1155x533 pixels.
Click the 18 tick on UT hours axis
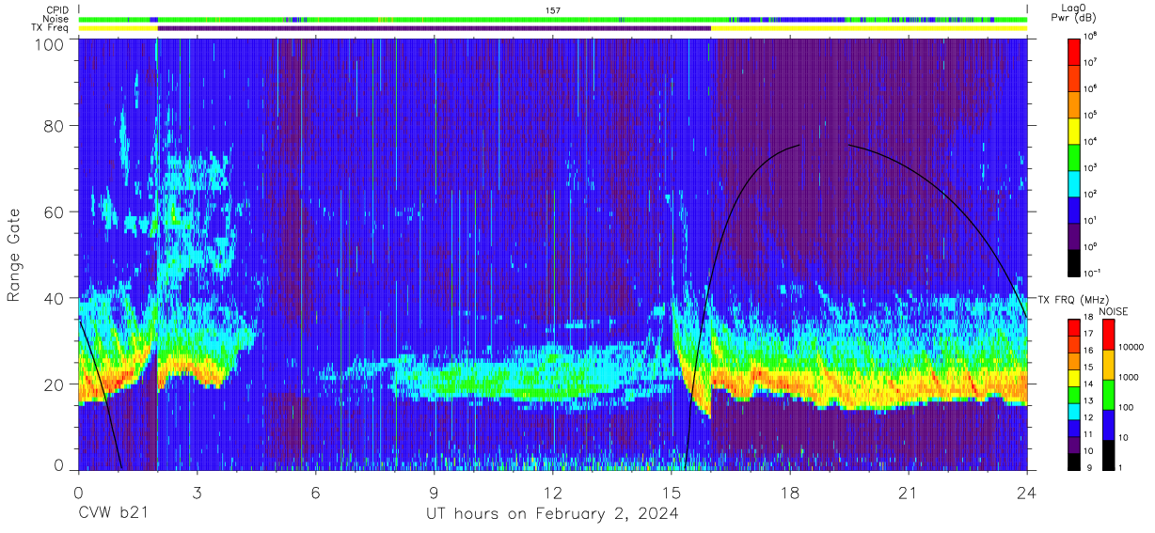(x=790, y=493)
